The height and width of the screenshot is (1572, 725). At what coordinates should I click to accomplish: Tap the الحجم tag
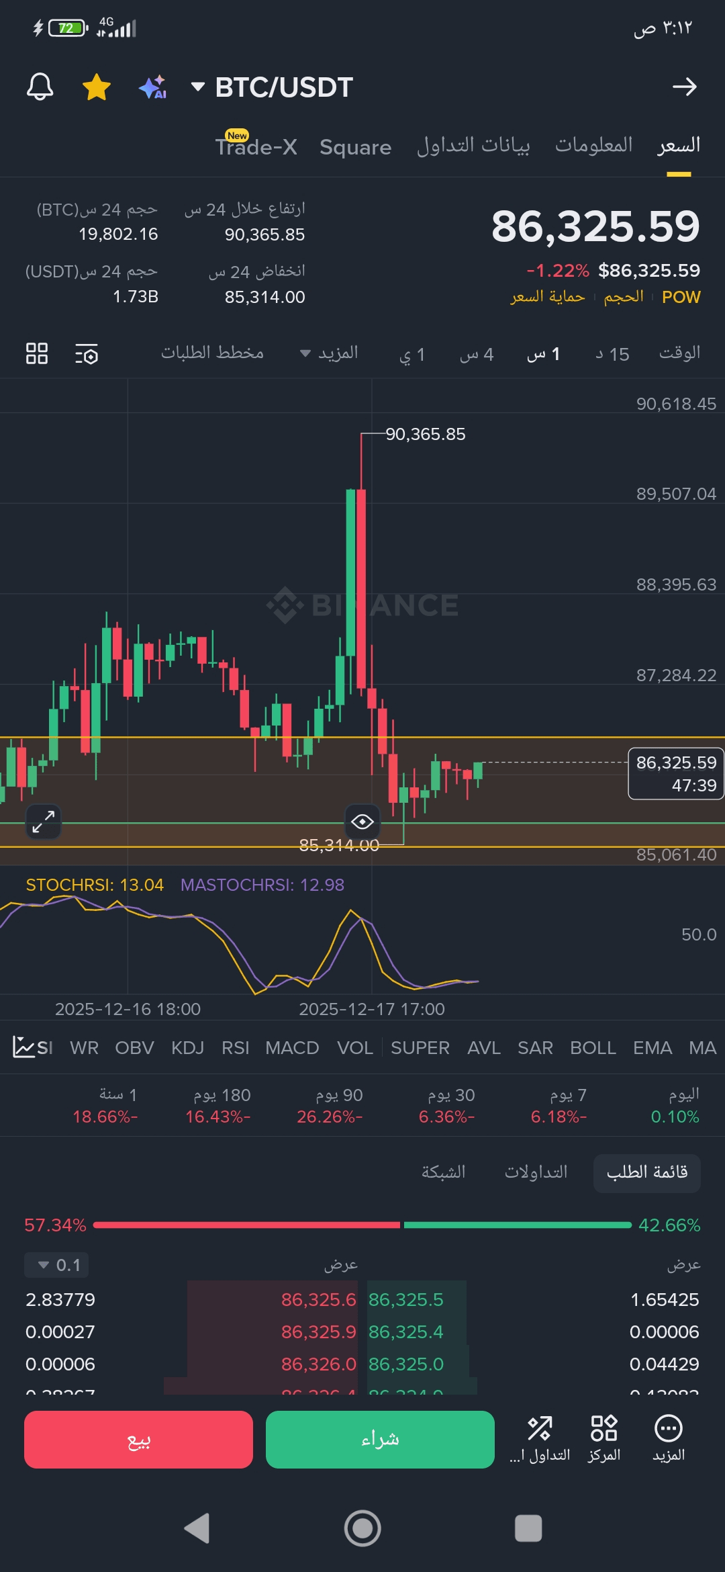[x=624, y=297]
